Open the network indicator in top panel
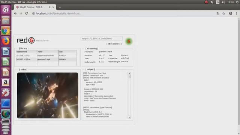Image resolution: width=240 pixels, height=135 pixels. (212, 2)
